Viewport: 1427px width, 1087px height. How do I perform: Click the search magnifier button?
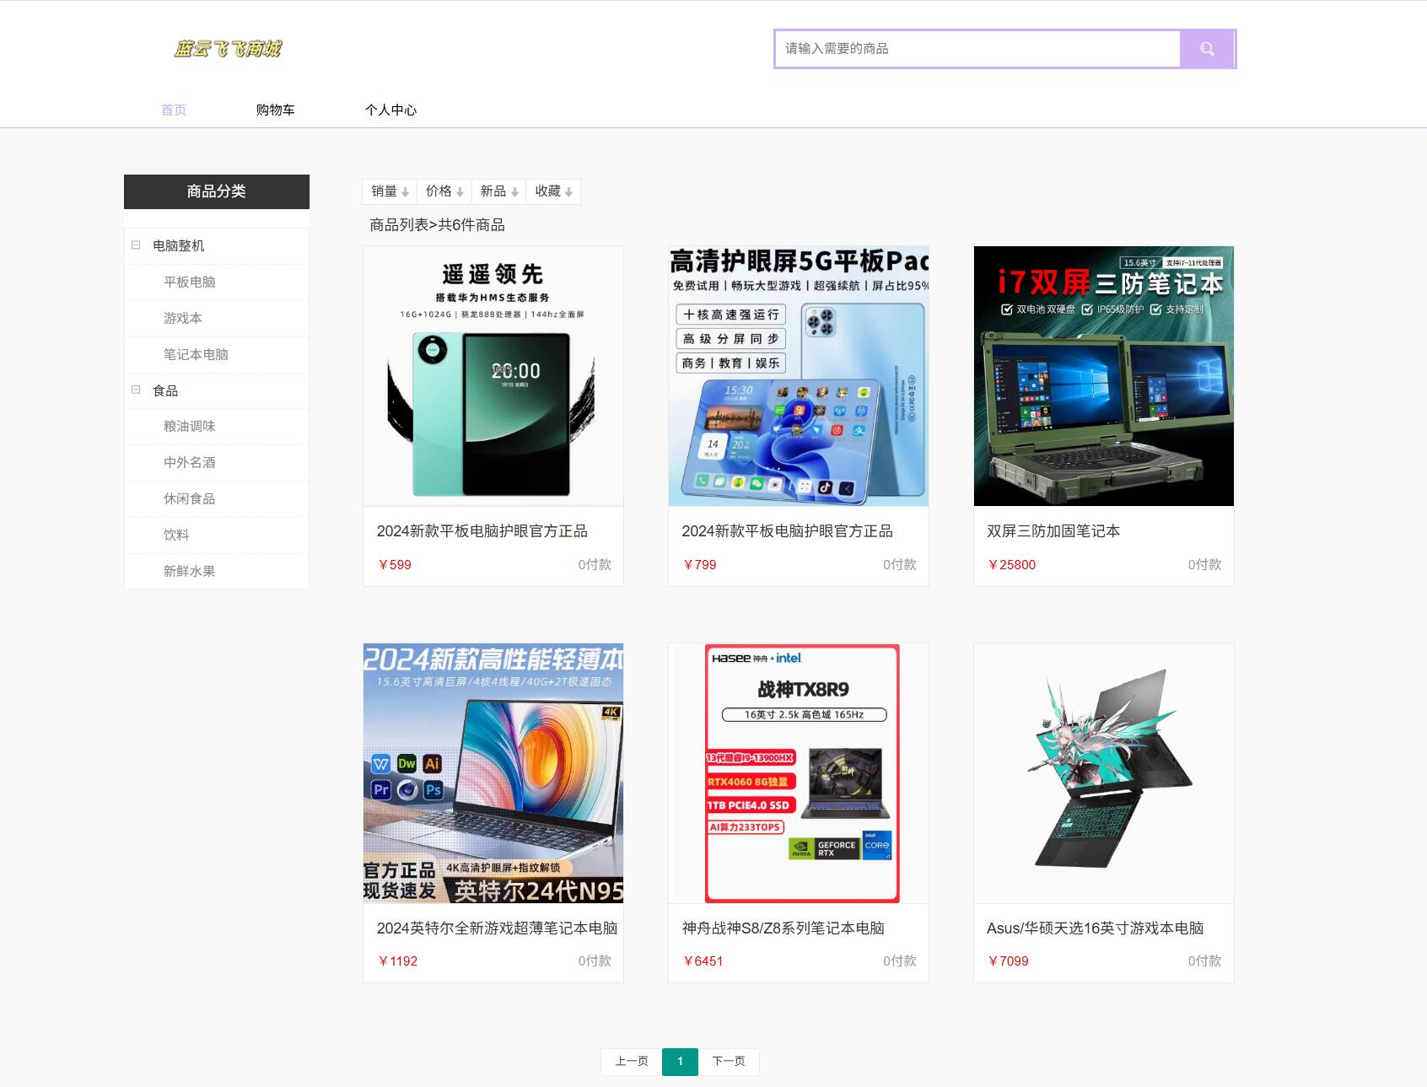tap(1207, 49)
